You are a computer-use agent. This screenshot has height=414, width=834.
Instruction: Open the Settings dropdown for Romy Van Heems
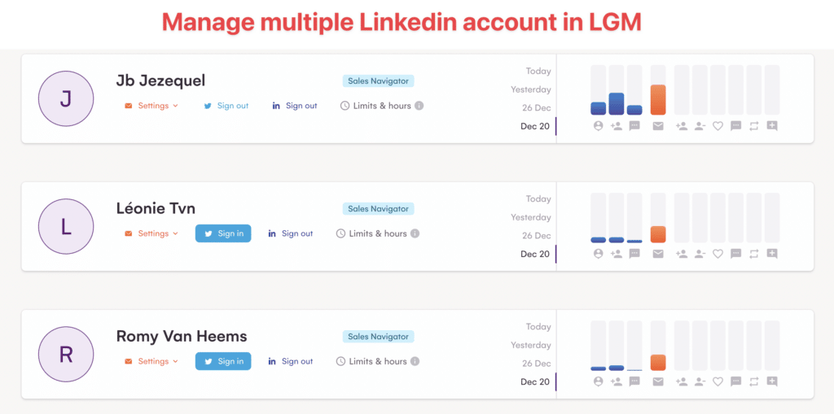151,361
